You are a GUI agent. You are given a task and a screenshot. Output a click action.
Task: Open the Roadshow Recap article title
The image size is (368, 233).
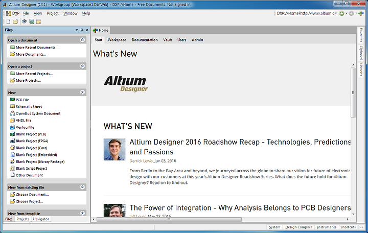point(240,147)
